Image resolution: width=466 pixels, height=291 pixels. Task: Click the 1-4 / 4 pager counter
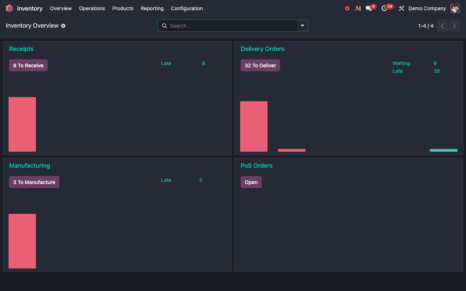426,26
